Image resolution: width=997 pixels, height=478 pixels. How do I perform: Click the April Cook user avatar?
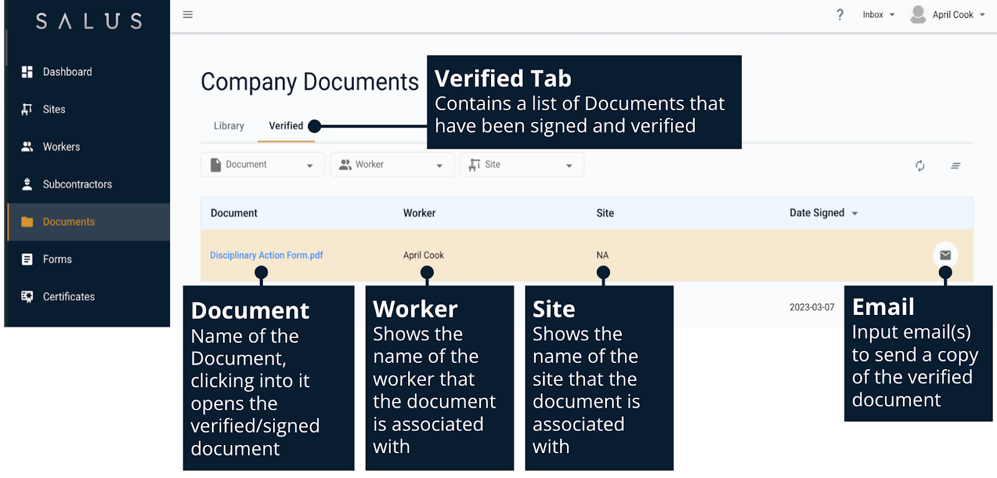918,14
